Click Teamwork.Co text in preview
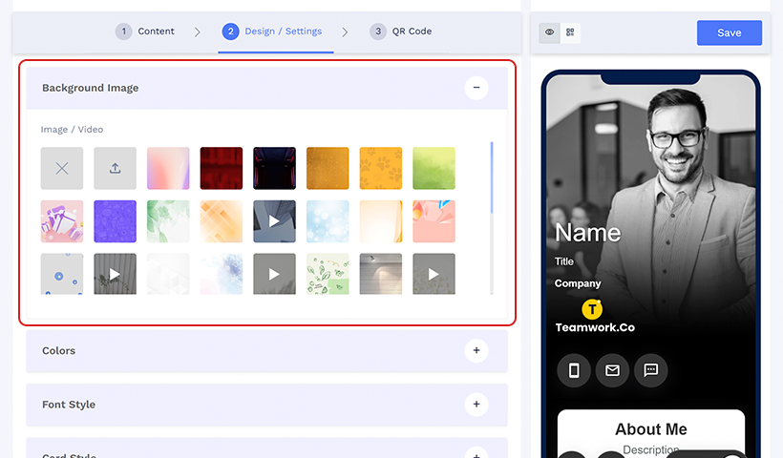 (x=595, y=327)
